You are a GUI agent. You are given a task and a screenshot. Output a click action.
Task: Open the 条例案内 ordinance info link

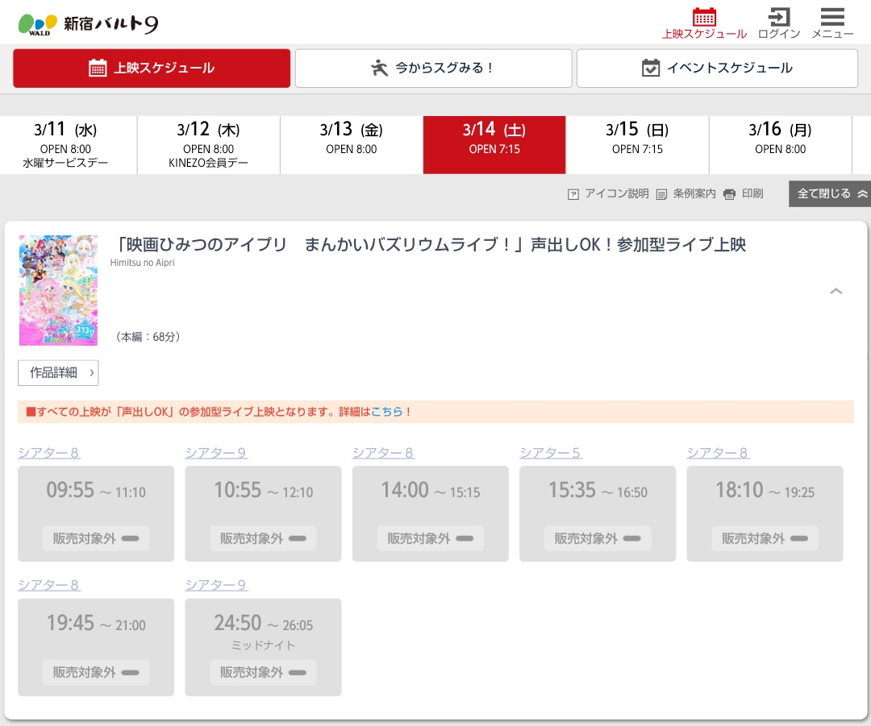(x=686, y=193)
